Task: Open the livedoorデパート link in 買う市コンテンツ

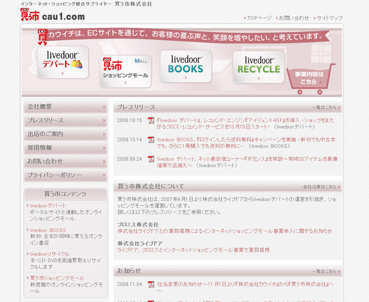Action: coord(48,206)
